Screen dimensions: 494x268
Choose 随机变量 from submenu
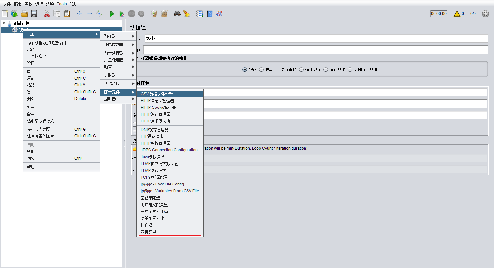coord(170,232)
